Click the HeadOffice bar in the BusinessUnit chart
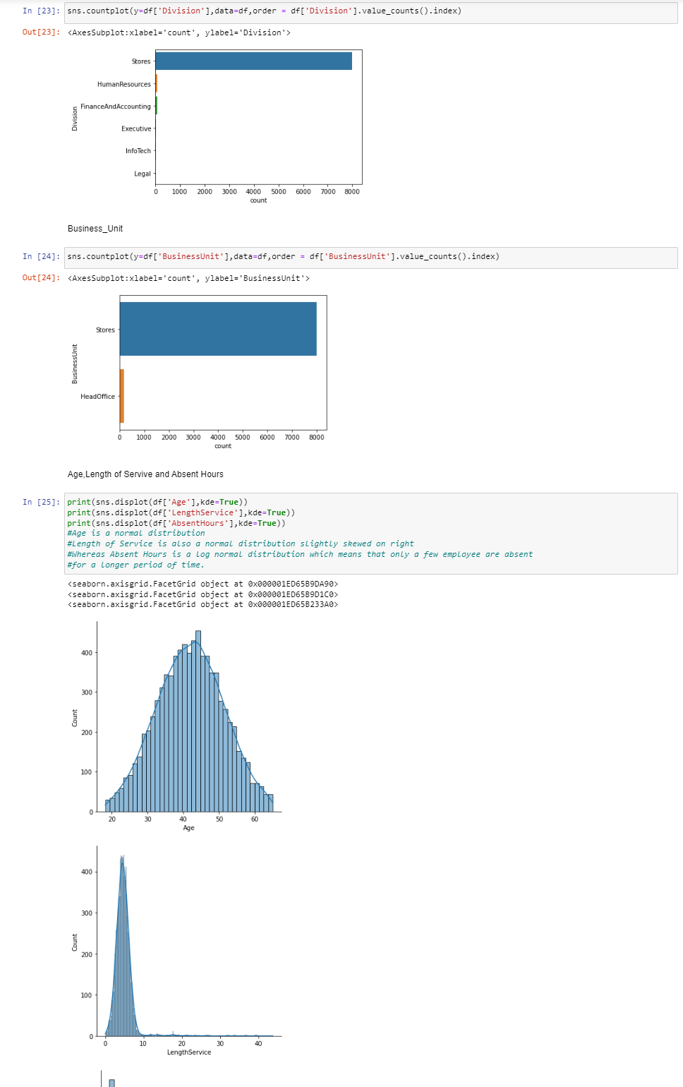The image size is (683, 1087). [121, 396]
